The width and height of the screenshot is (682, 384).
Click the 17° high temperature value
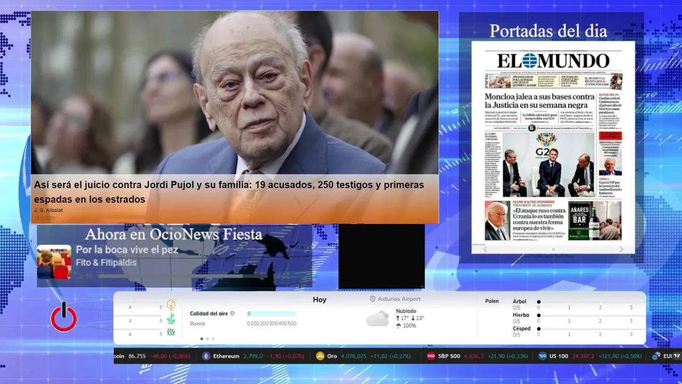pyautogui.click(x=404, y=318)
